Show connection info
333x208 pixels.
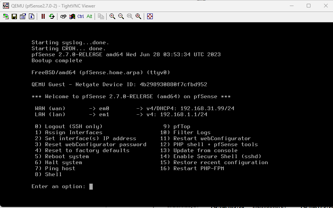[32, 16]
